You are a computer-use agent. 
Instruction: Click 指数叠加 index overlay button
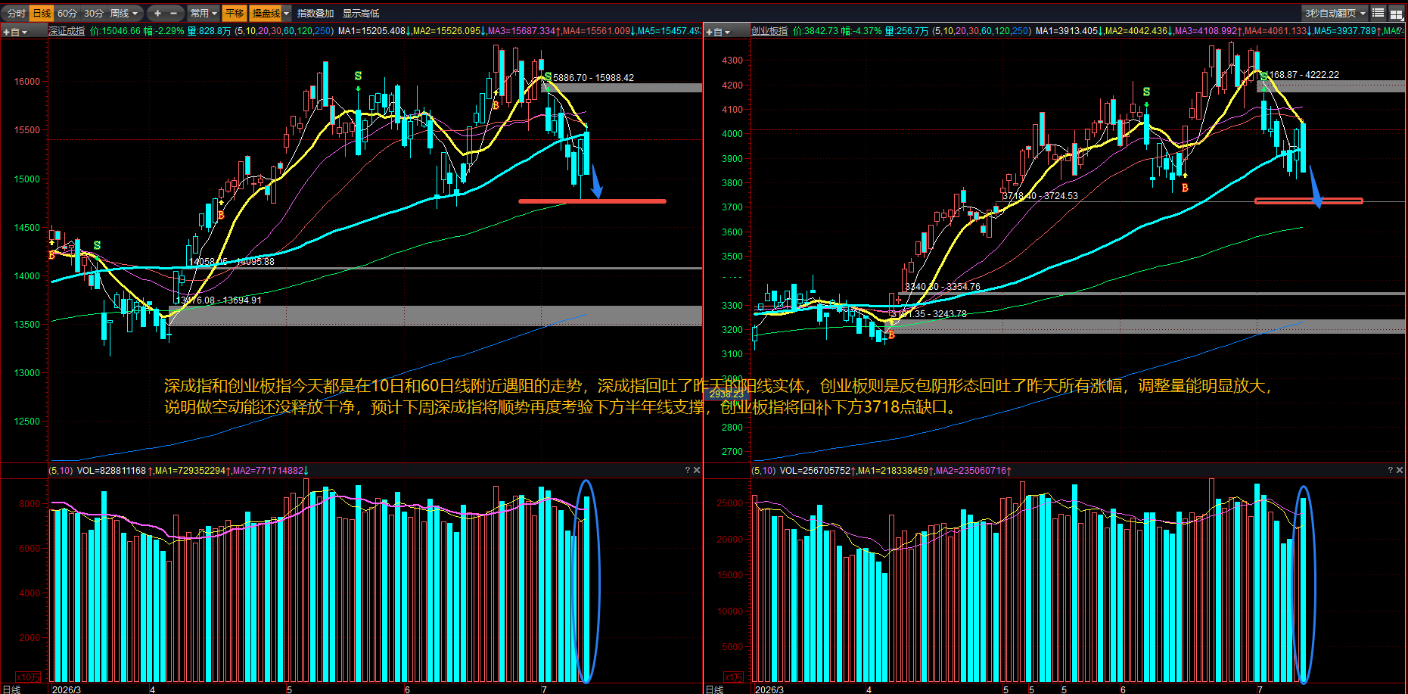click(x=315, y=13)
